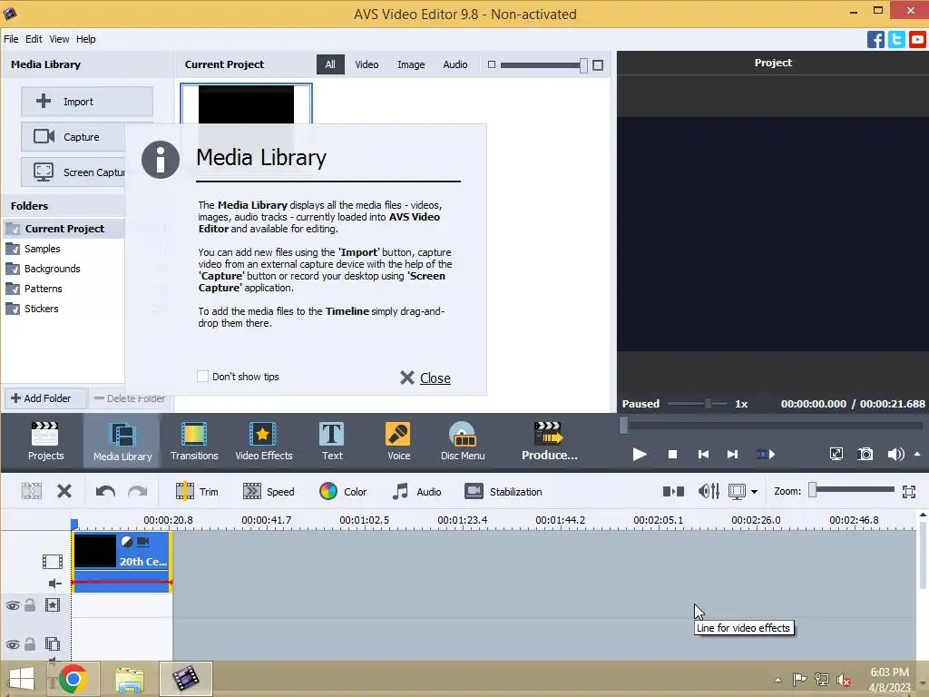This screenshot has height=697, width=929.
Task: Open the Transitions section
Action: [194, 441]
